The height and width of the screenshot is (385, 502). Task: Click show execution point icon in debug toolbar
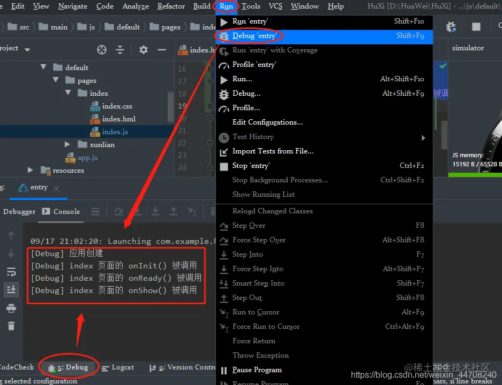click(95, 211)
